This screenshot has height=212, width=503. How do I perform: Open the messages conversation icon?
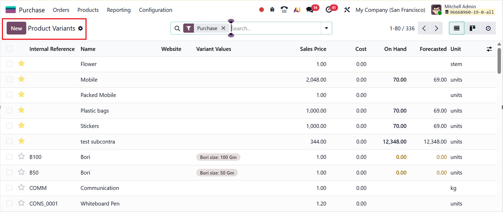coord(310,10)
